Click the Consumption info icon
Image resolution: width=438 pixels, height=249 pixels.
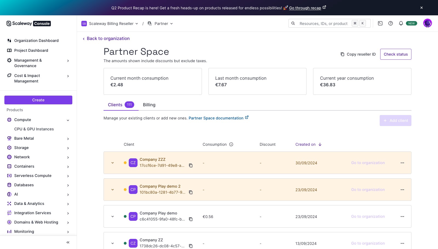231,144
